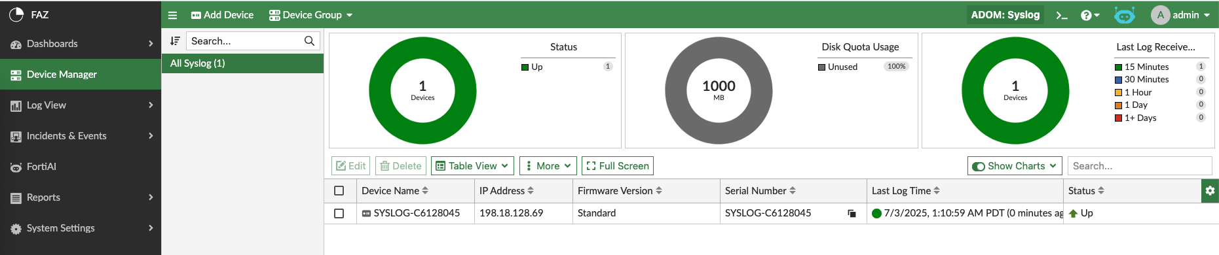
Task: Click the sort order icon beside search
Action: tap(175, 41)
